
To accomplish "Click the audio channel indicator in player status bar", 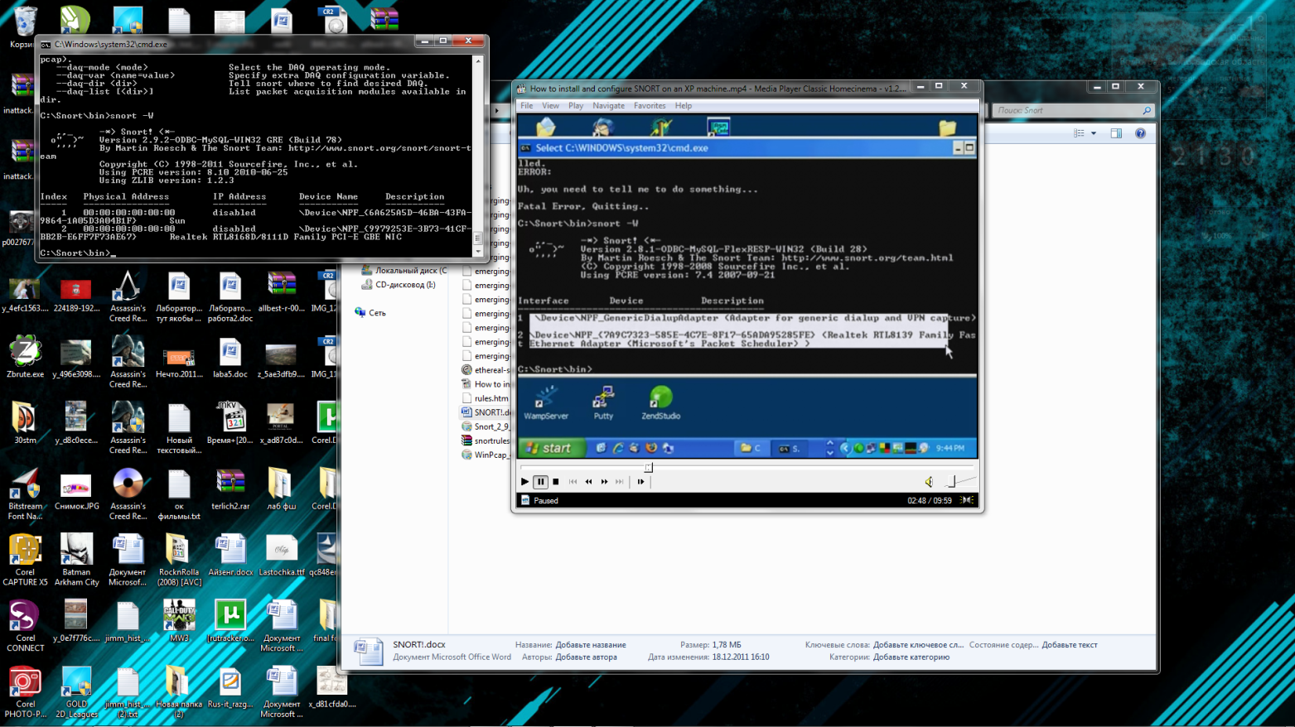I will [x=967, y=500].
